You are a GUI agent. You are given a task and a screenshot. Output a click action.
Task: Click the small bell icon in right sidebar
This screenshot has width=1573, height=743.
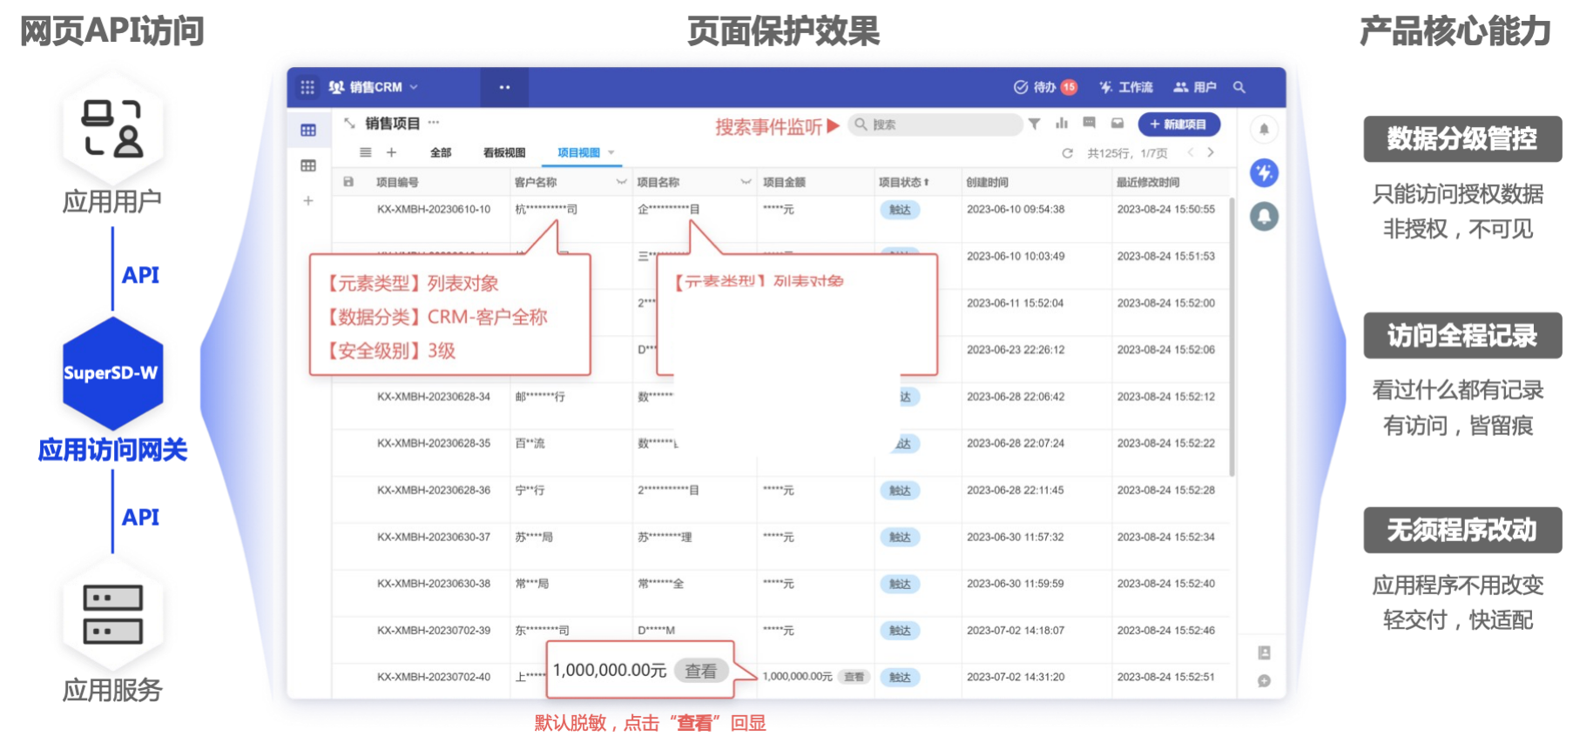click(1264, 130)
